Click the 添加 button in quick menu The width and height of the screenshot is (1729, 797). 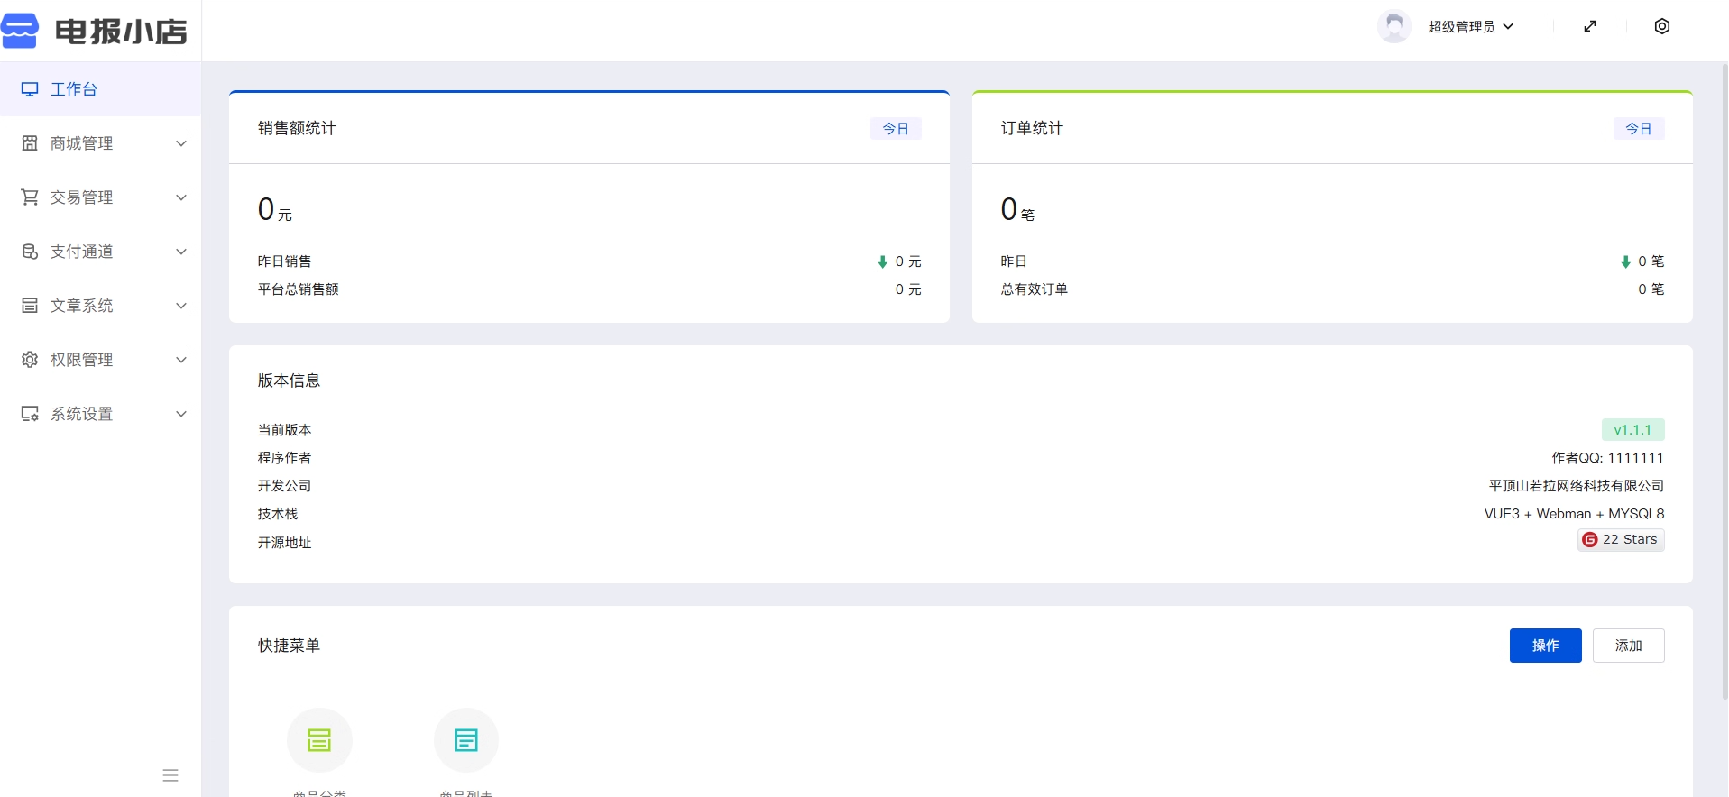tap(1628, 646)
